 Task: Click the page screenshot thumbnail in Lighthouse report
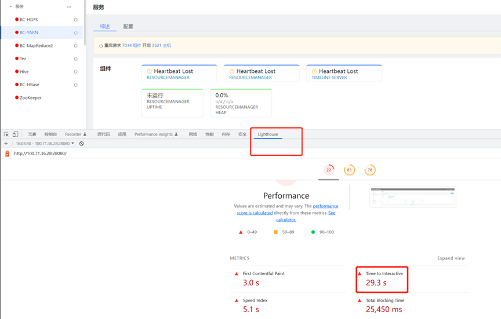pyautogui.click(x=413, y=197)
